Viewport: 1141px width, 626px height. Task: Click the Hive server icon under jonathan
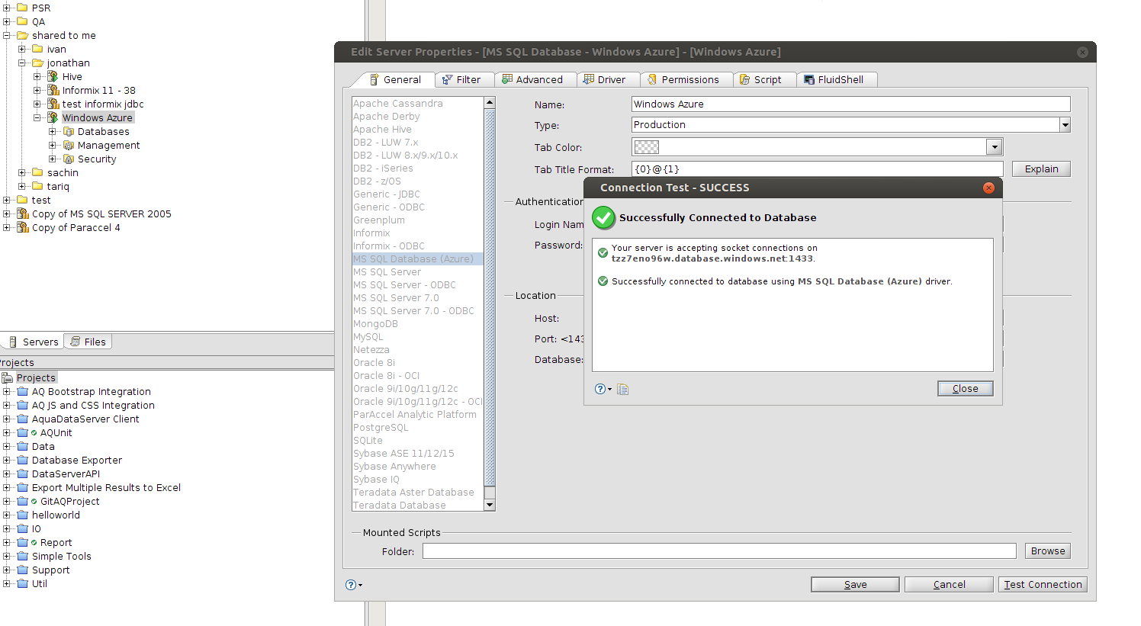[53, 76]
